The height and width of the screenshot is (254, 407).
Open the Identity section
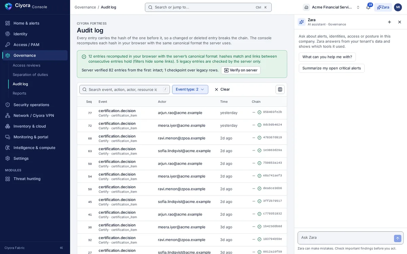tap(35, 34)
